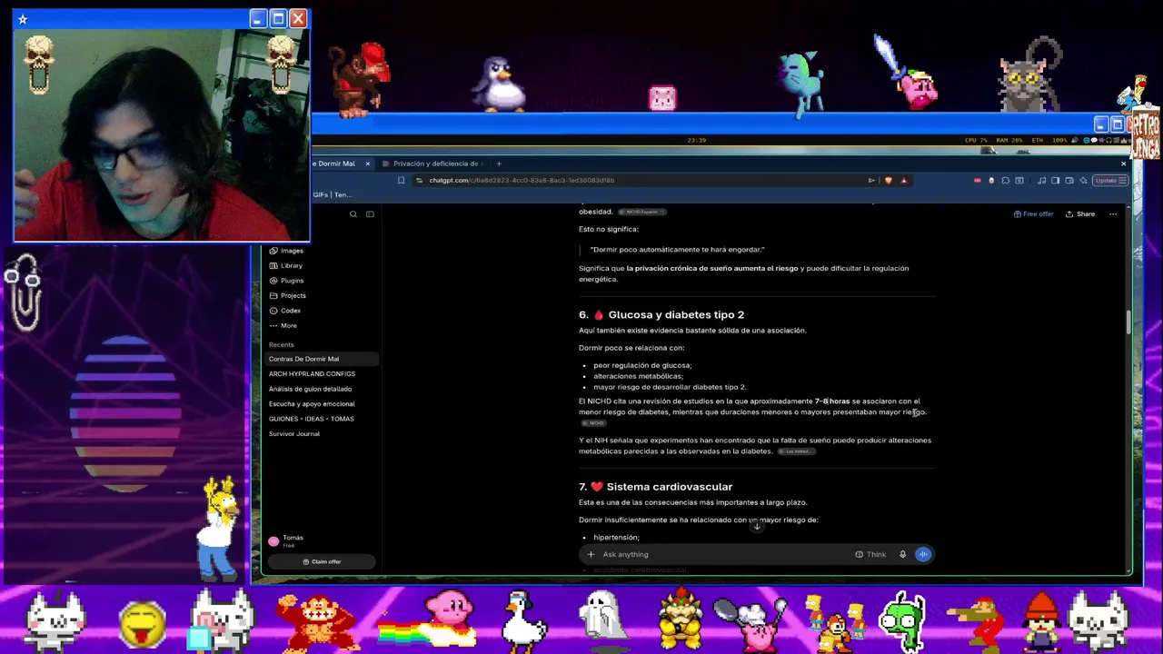Open the NICHD Español citation after 'obesidad.'
The image size is (1163, 654).
click(641, 213)
